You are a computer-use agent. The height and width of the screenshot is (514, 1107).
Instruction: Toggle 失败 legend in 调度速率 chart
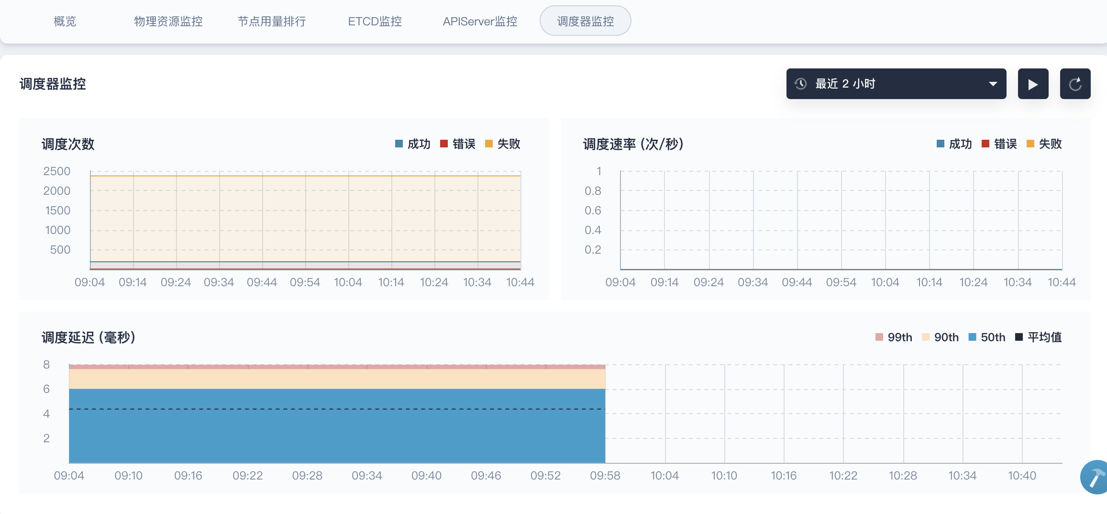(x=1044, y=144)
